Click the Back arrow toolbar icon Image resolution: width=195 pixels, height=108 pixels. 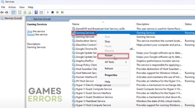2,12
